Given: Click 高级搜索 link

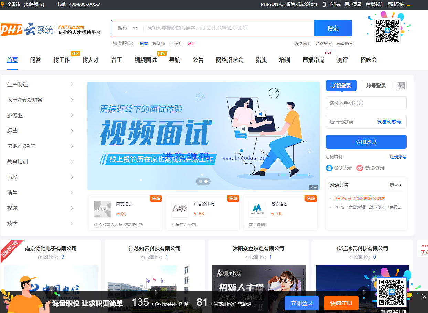Looking at the screenshot, I should pyautogui.click(x=345, y=43).
